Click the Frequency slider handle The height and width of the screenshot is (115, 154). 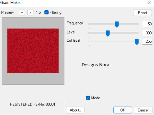pos(117,24)
